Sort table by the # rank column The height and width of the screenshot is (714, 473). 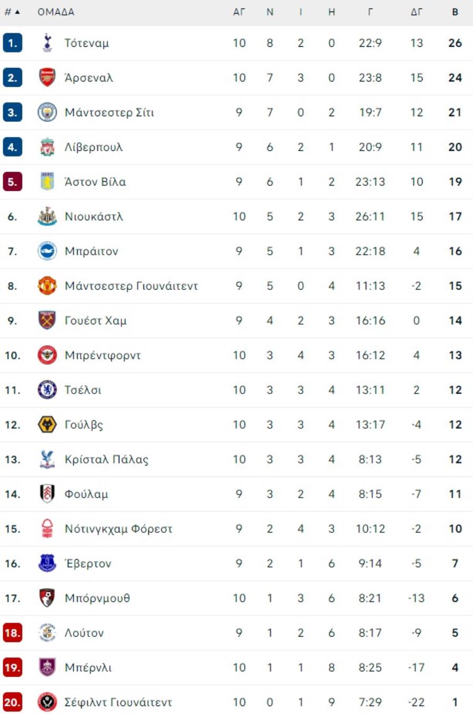pyautogui.click(x=12, y=12)
